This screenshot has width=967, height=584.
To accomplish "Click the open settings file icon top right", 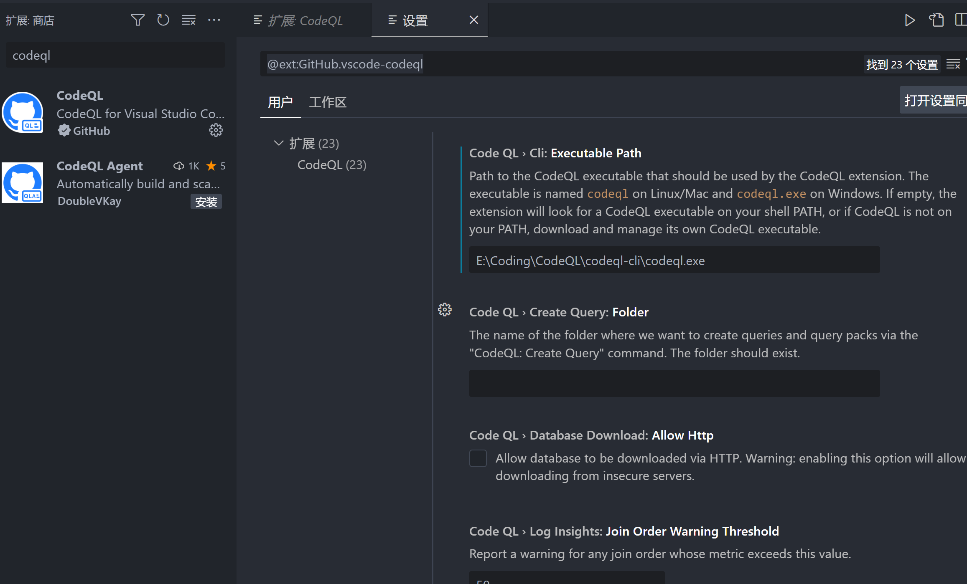I will point(936,20).
